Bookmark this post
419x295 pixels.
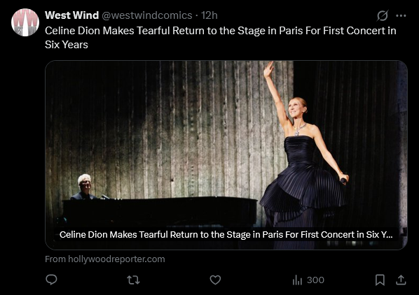380,280
